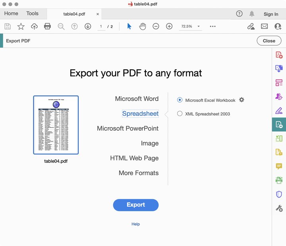
Task: Click the table04.pdf filename under thumbnail
Action: 56,161
